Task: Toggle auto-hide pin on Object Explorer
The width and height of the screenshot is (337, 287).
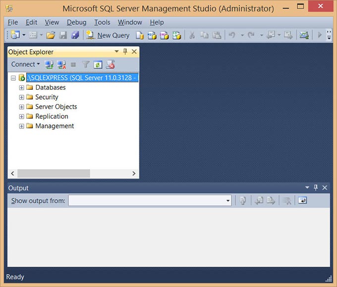Action: (x=125, y=52)
